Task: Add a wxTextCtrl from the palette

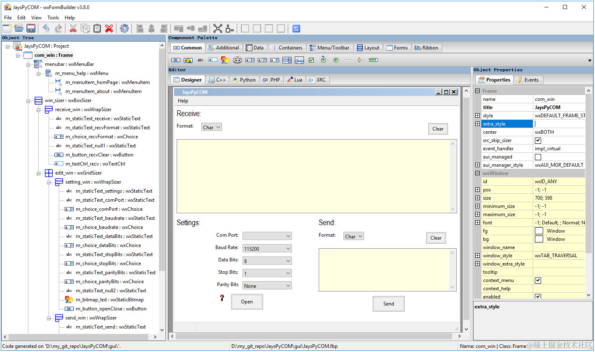Action: click(x=213, y=60)
